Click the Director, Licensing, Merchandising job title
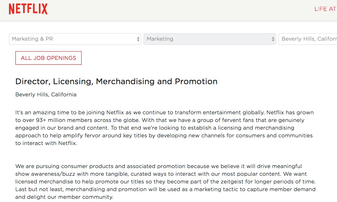This screenshot has height=202, width=337. point(116,81)
